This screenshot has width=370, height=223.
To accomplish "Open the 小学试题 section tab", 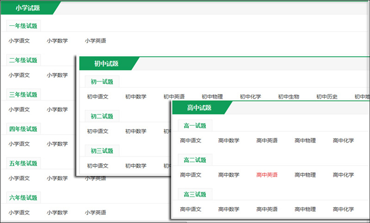I will pyautogui.click(x=28, y=8).
